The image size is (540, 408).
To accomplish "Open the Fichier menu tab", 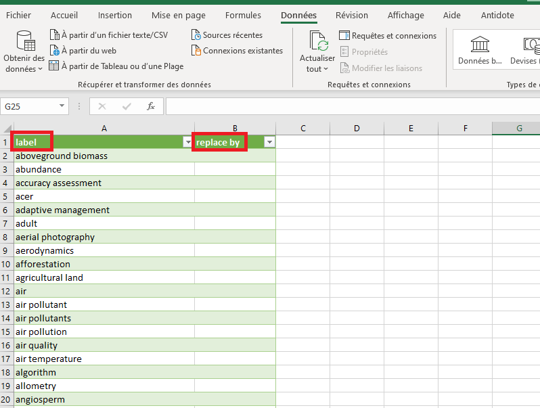I will [18, 15].
